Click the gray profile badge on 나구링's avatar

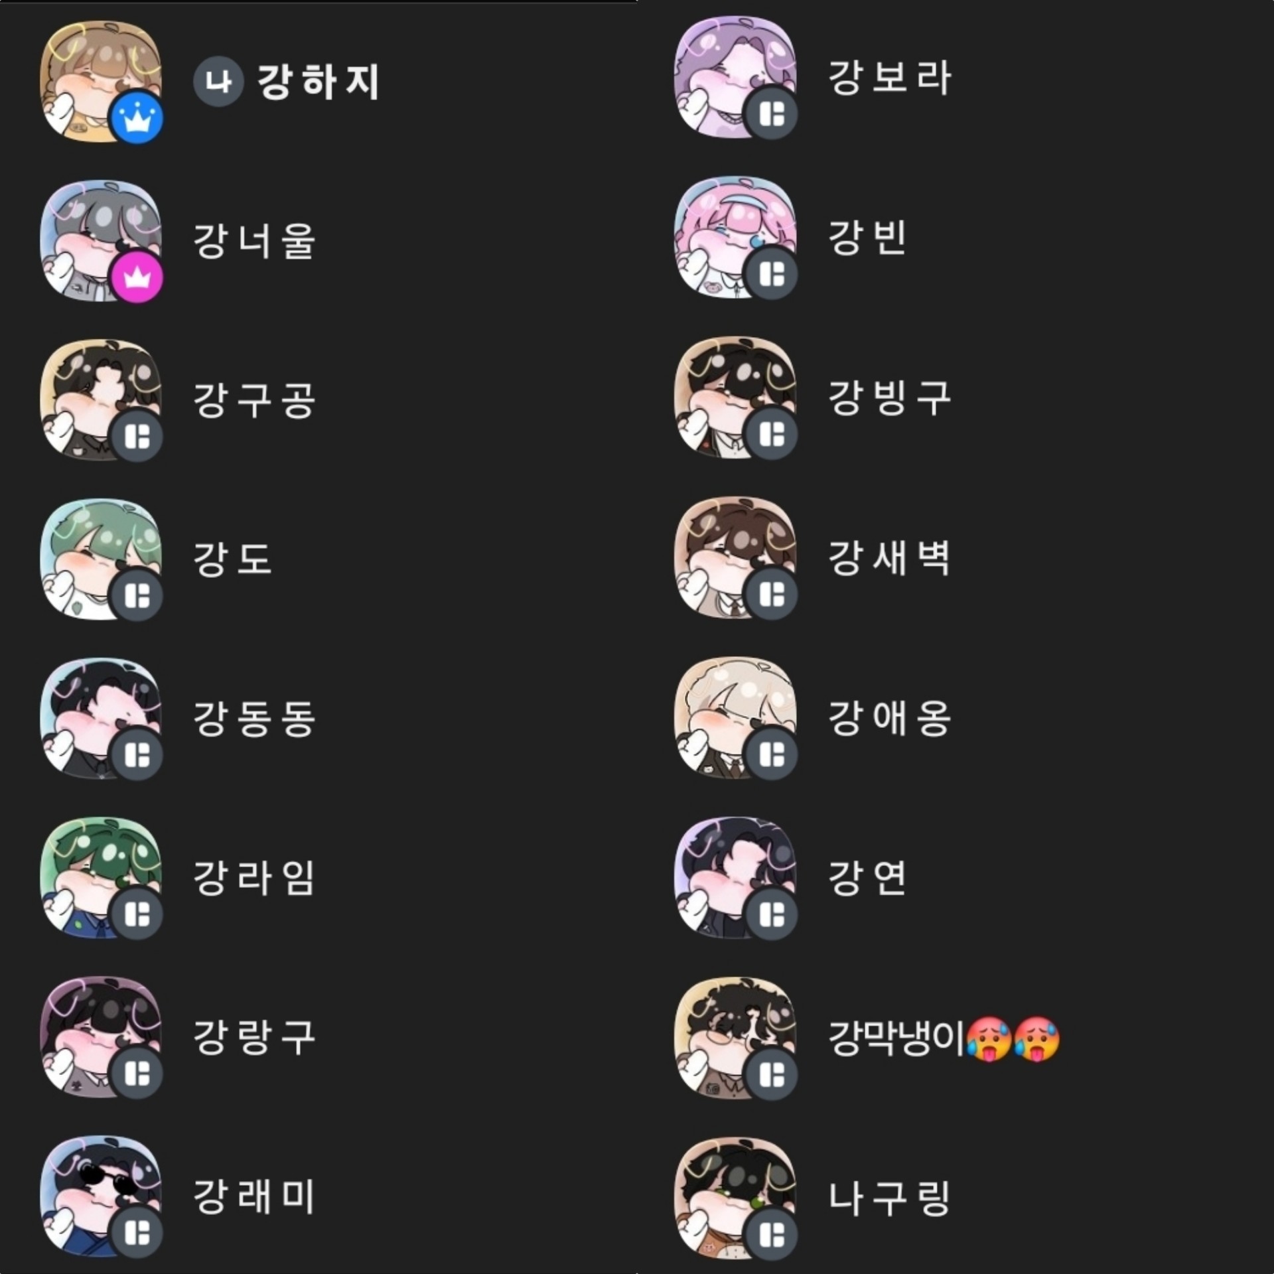point(771,1234)
